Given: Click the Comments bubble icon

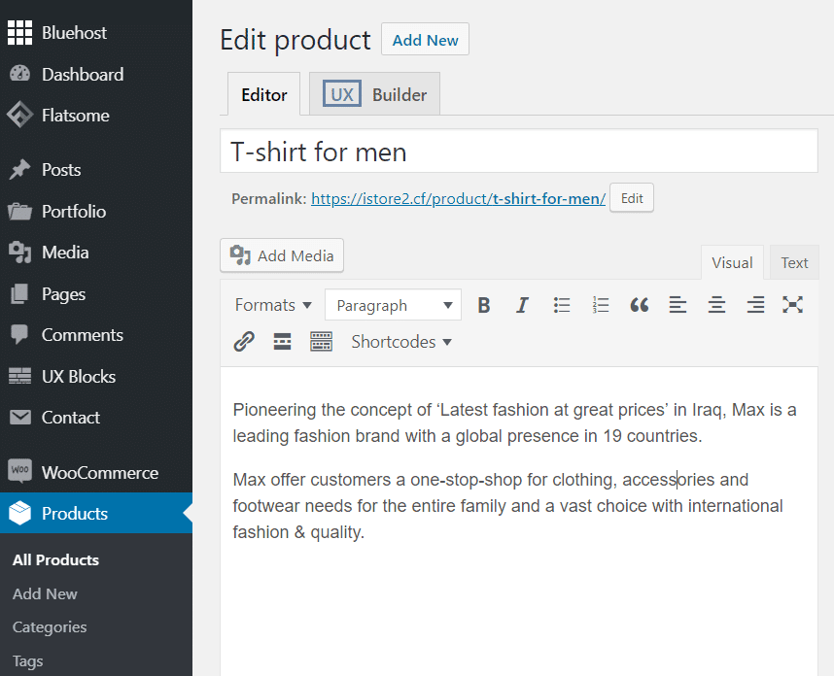Looking at the screenshot, I should pos(19,335).
